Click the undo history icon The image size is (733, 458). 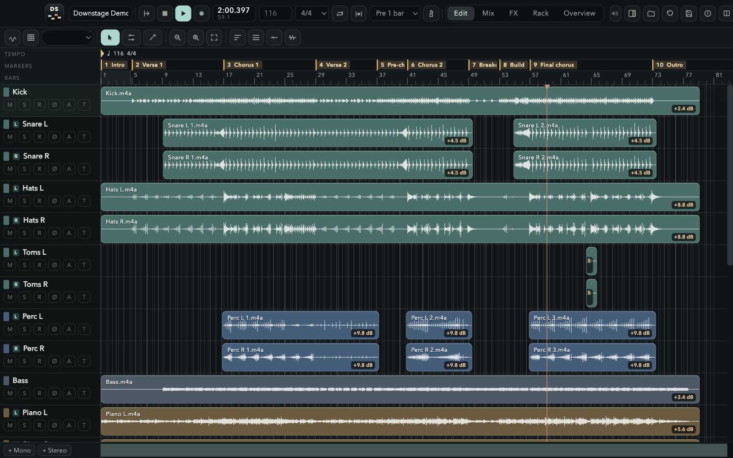[670, 13]
